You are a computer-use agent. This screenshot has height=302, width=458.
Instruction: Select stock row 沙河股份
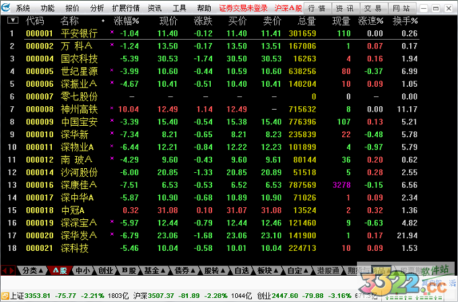214,172
